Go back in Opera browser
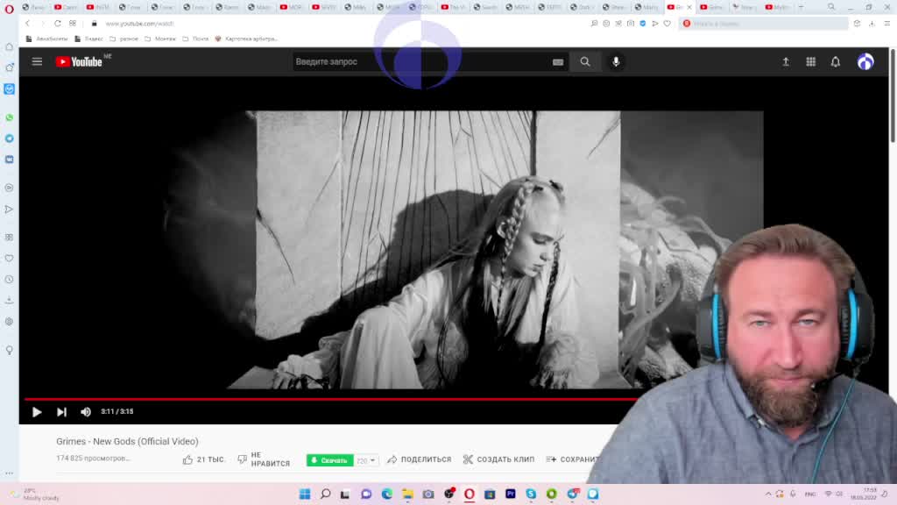 click(x=27, y=24)
